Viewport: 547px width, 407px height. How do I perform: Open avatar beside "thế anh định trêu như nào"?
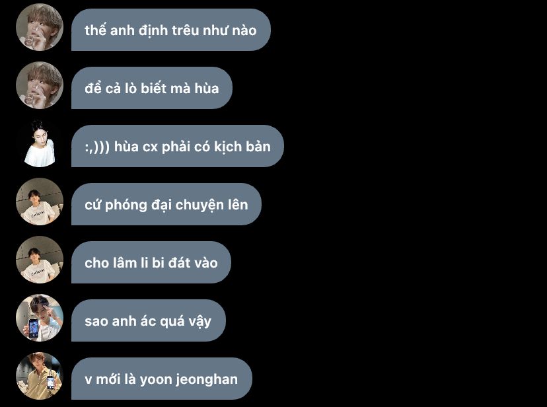(40, 27)
